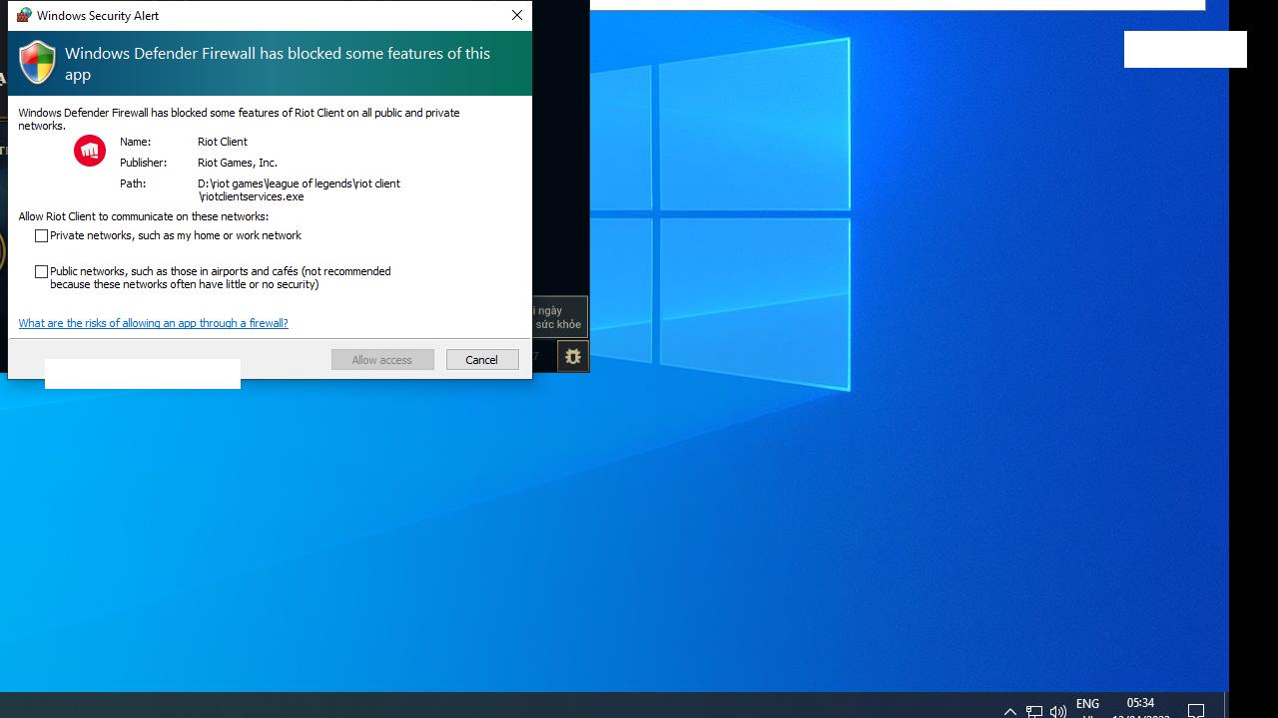The image size is (1278, 718).
Task: Open the volume speaker tray icon
Action: (1058, 711)
